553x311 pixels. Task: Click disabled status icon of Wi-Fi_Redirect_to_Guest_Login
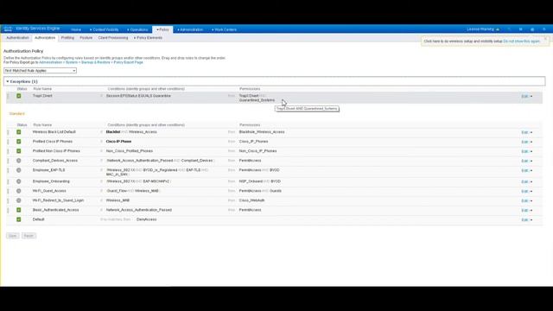[19, 200]
